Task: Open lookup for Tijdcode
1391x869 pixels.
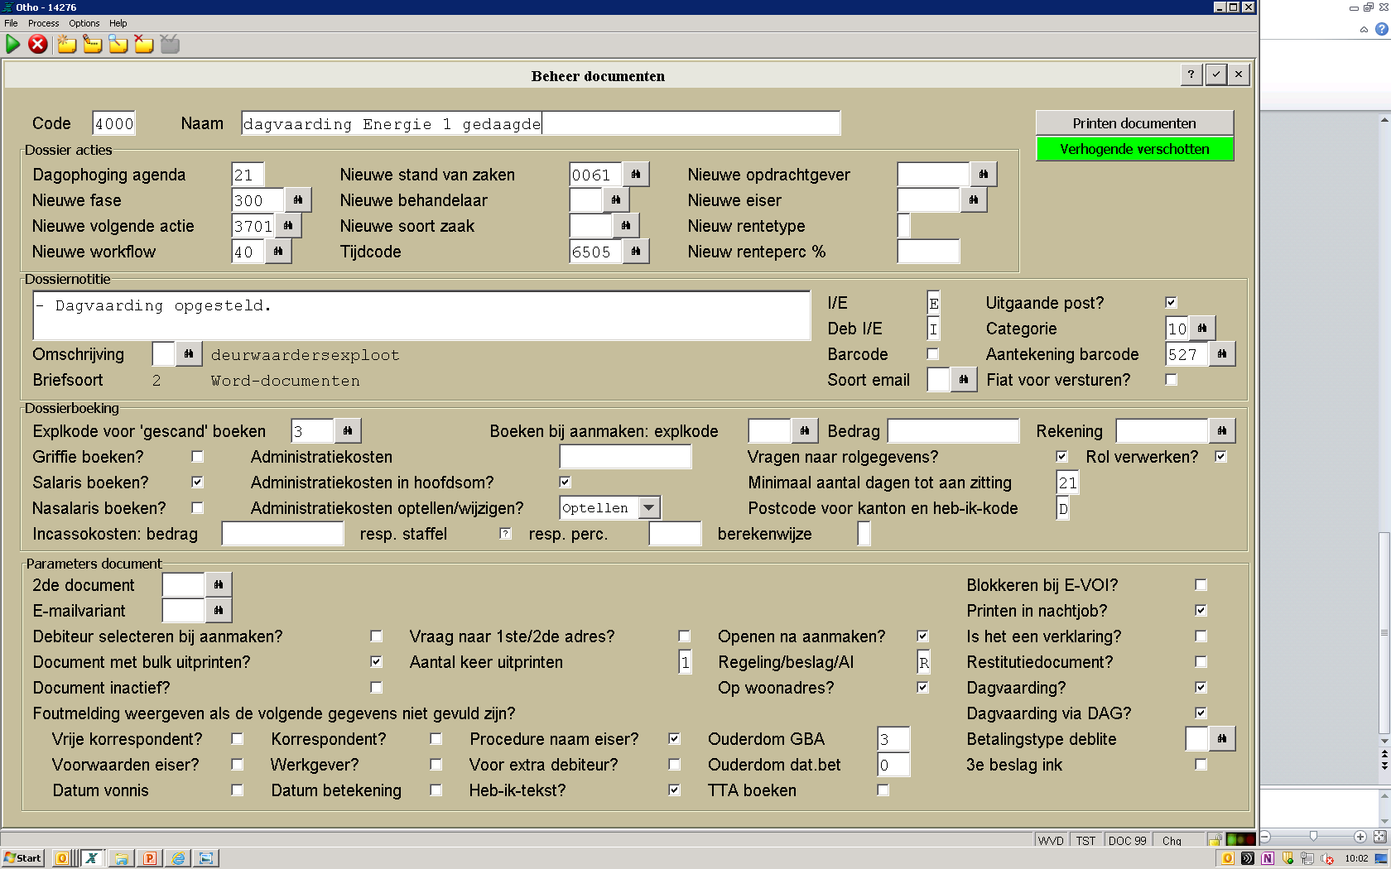Action: coord(636,252)
